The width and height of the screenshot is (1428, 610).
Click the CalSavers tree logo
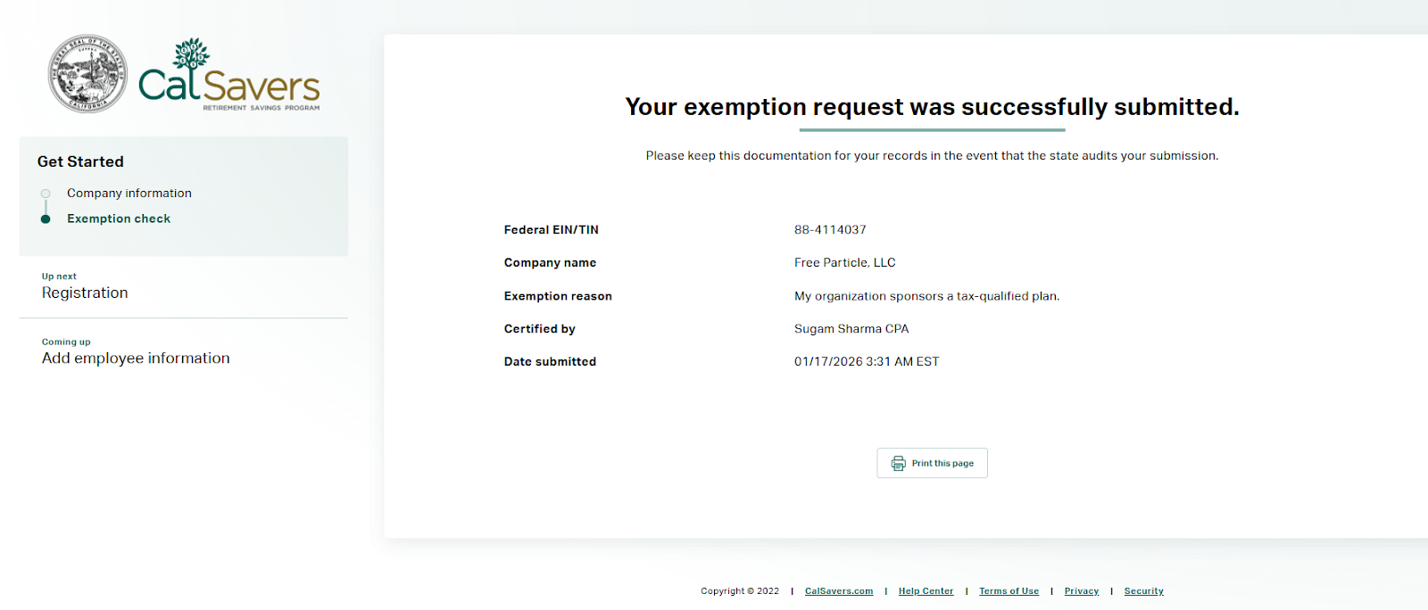[x=229, y=75]
